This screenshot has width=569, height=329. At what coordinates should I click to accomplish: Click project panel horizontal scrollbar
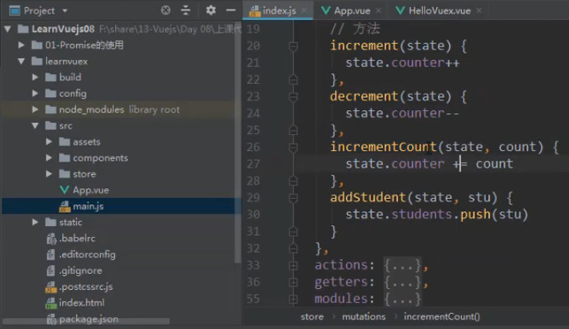tap(86, 321)
